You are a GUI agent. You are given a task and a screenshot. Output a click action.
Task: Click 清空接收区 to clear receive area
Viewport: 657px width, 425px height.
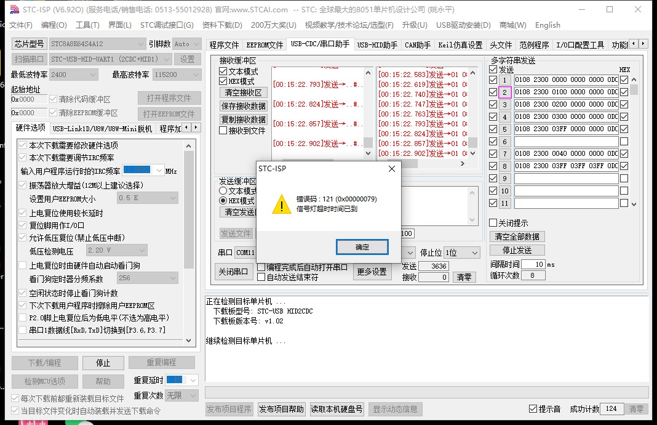coord(243,92)
